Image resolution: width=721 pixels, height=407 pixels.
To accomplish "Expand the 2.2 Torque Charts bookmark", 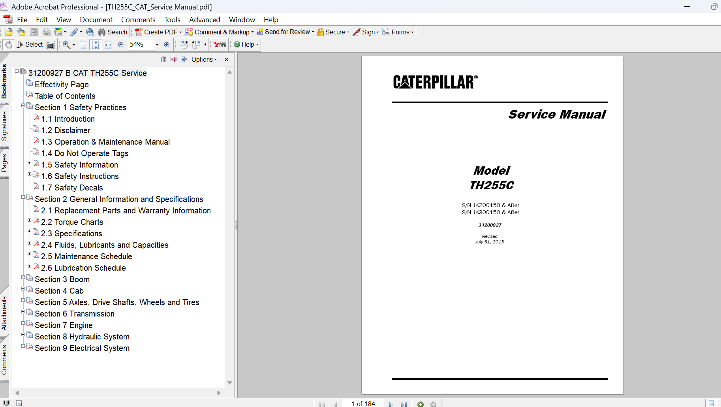I will (x=29, y=220).
